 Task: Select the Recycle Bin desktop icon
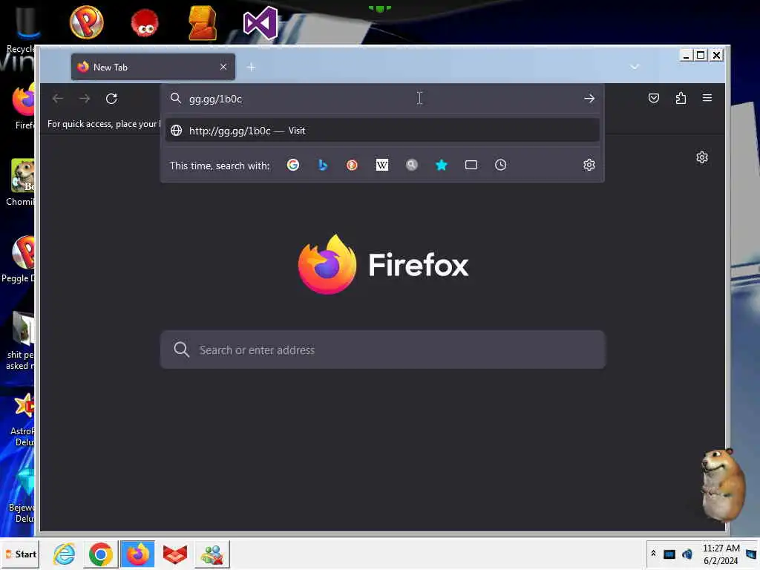pyautogui.click(x=22, y=29)
